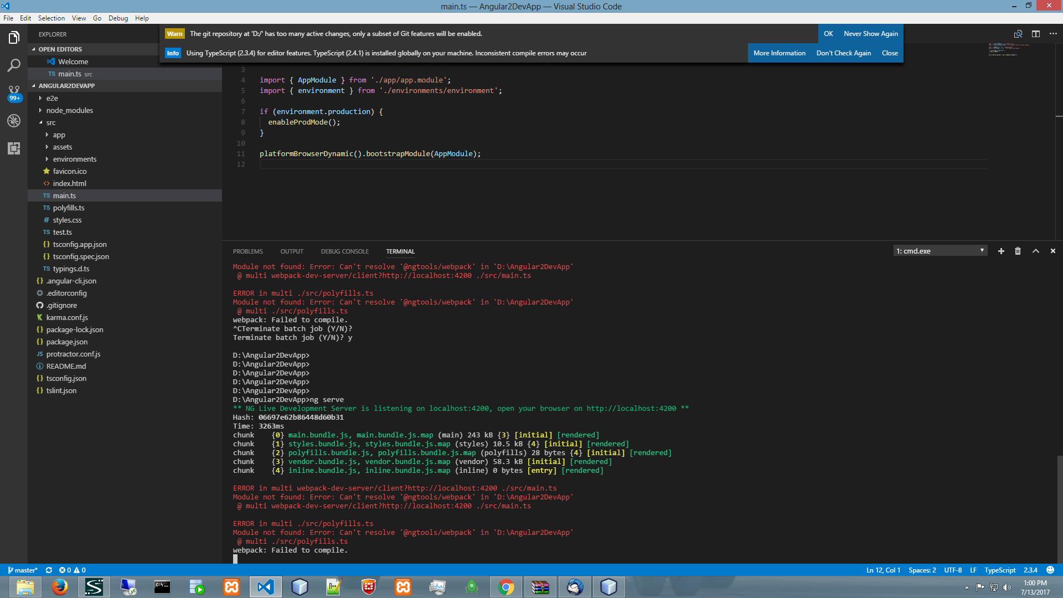This screenshot has height=598, width=1063.
Task: Open the Debug menu
Action: pos(118,18)
